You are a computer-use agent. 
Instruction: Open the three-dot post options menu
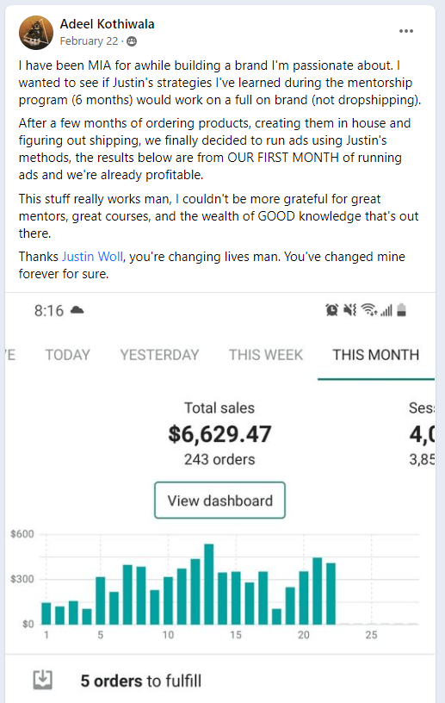(x=406, y=31)
